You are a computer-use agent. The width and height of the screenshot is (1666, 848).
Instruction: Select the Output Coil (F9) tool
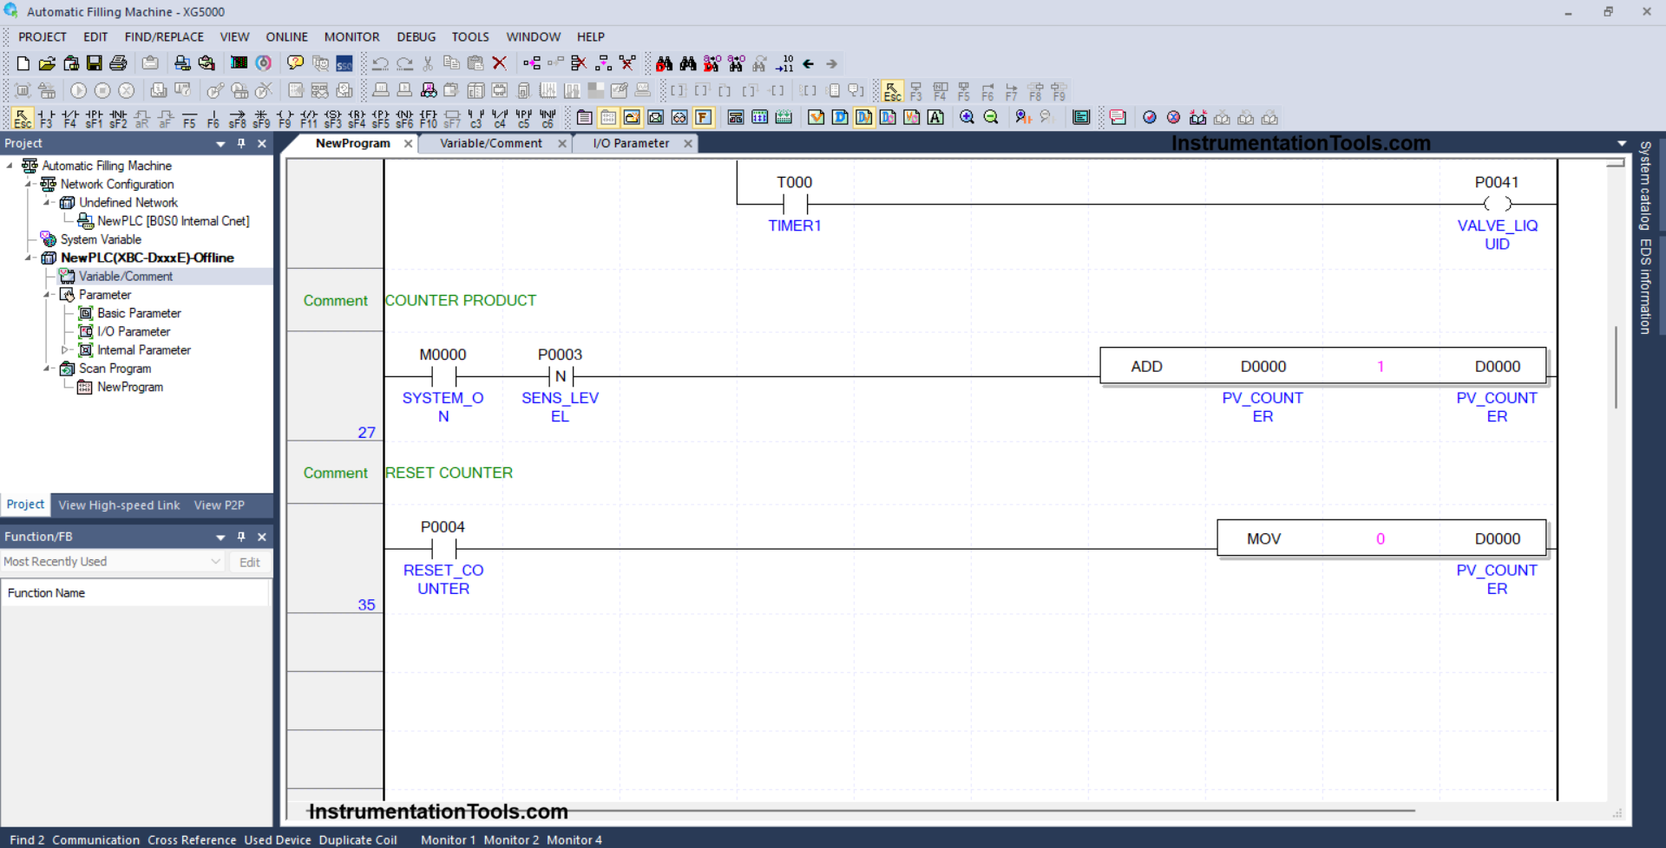click(x=285, y=117)
